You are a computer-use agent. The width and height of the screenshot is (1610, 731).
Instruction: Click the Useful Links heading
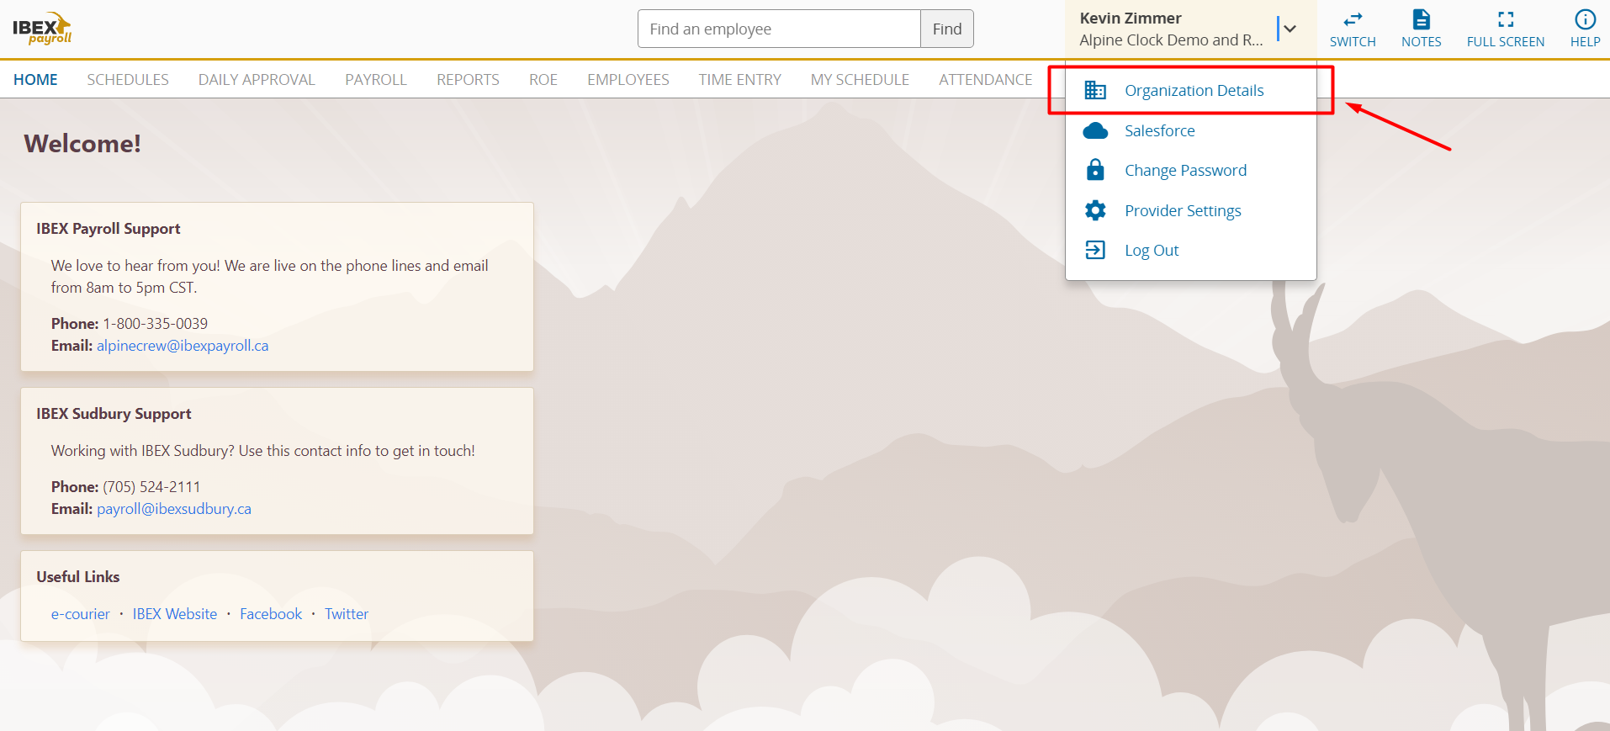click(x=78, y=577)
